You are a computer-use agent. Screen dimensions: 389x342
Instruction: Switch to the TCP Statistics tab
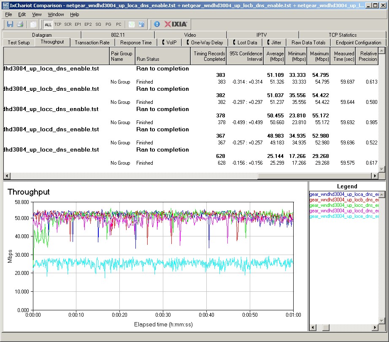point(343,35)
